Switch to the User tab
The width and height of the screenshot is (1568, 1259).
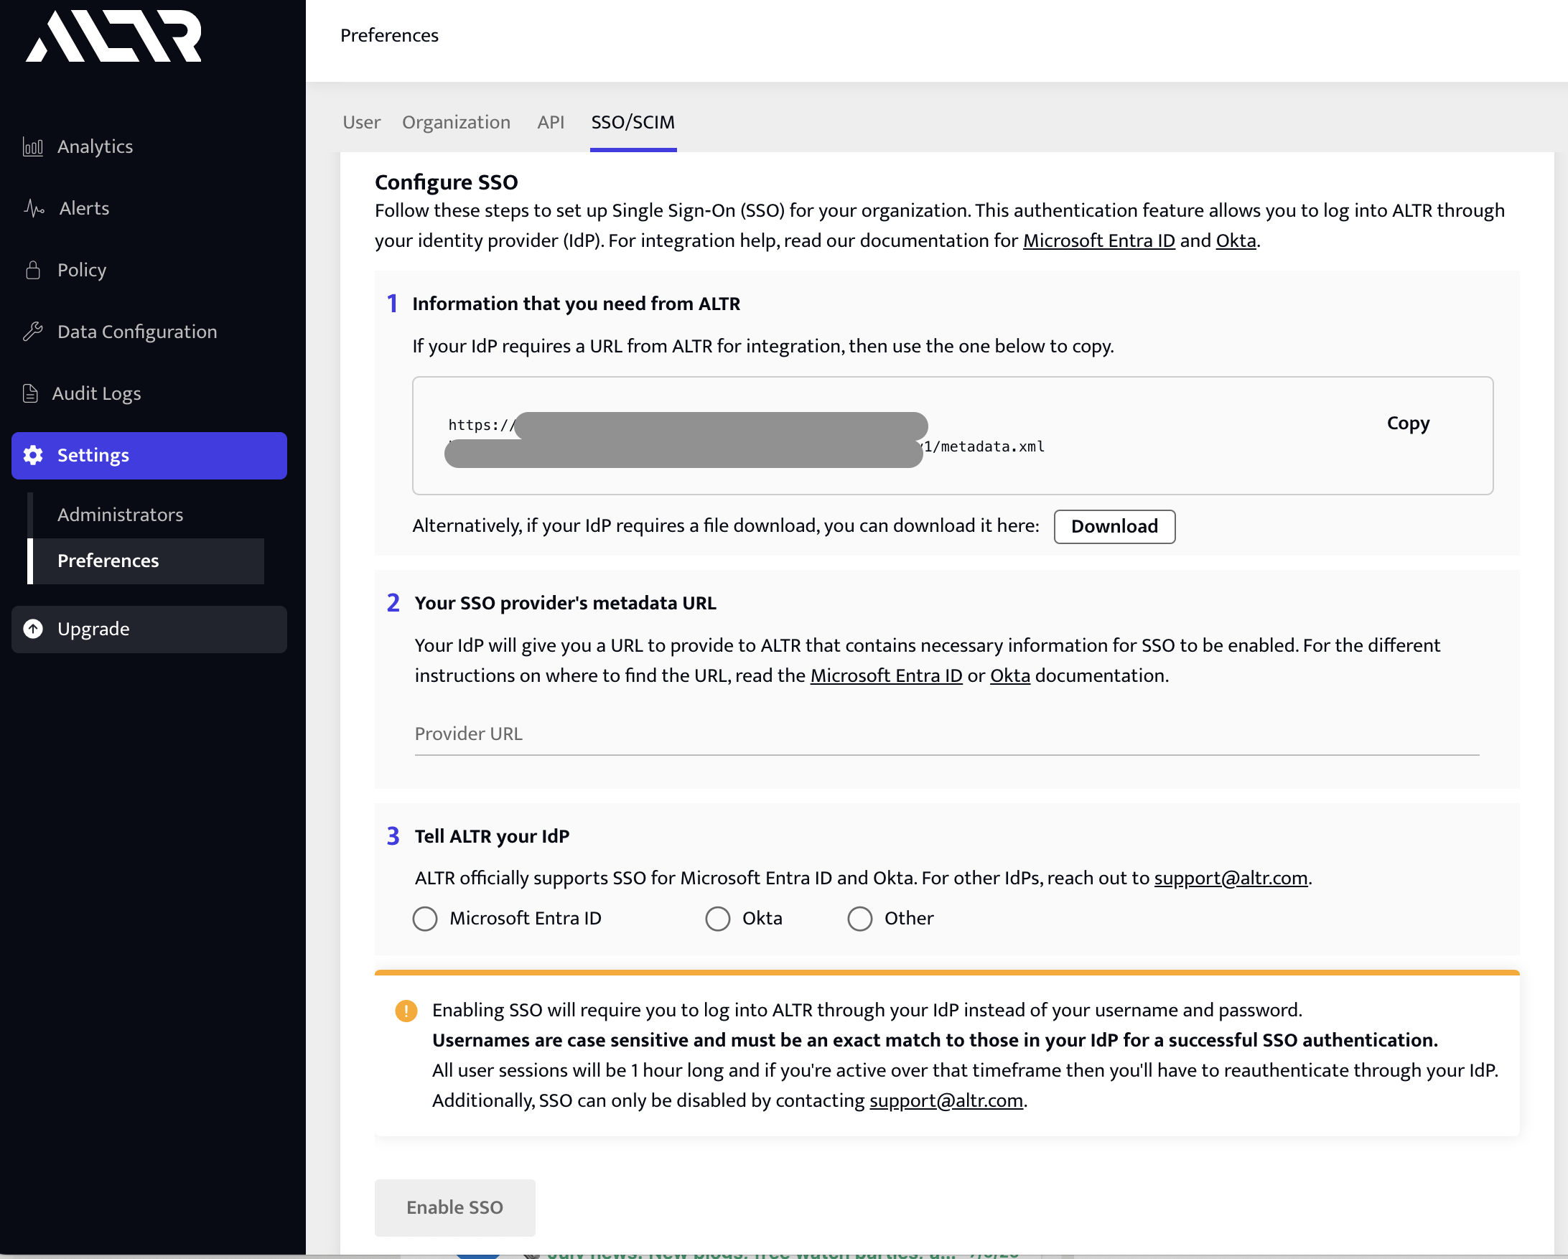point(361,122)
